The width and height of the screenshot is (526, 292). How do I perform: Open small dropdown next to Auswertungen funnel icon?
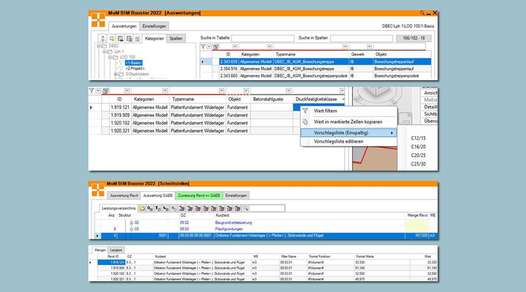(x=209, y=47)
